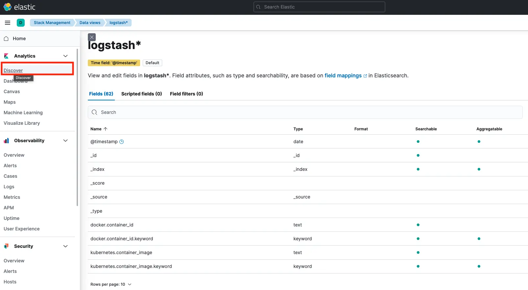Screen dimensions: 528x290
Task: Click the Security section shield icon
Action: tap(6, 246)
